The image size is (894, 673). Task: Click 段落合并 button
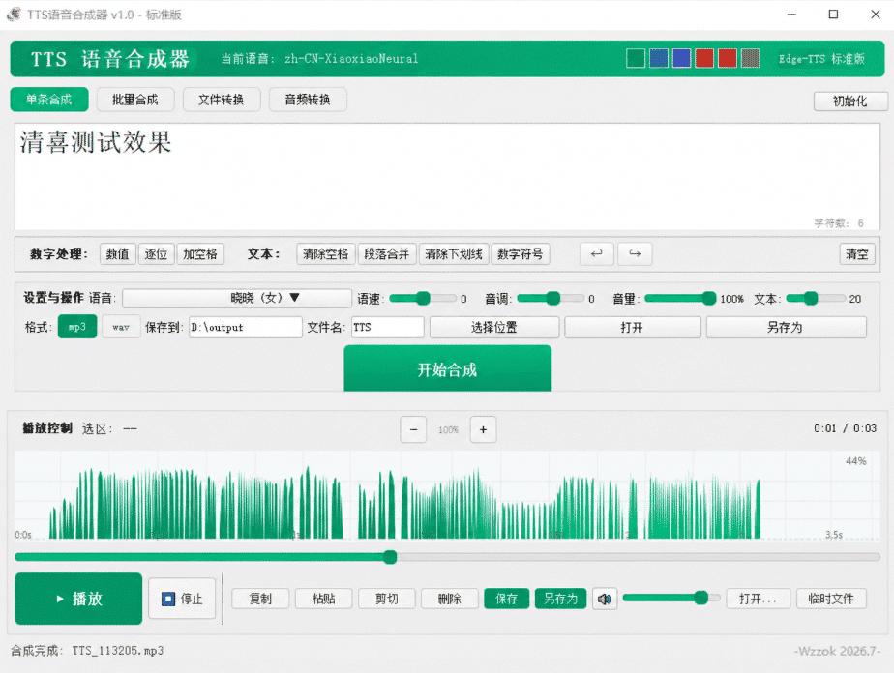pos(387,254)
